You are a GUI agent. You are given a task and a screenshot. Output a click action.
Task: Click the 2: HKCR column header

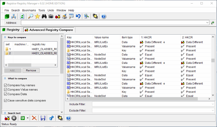point(196,37)
